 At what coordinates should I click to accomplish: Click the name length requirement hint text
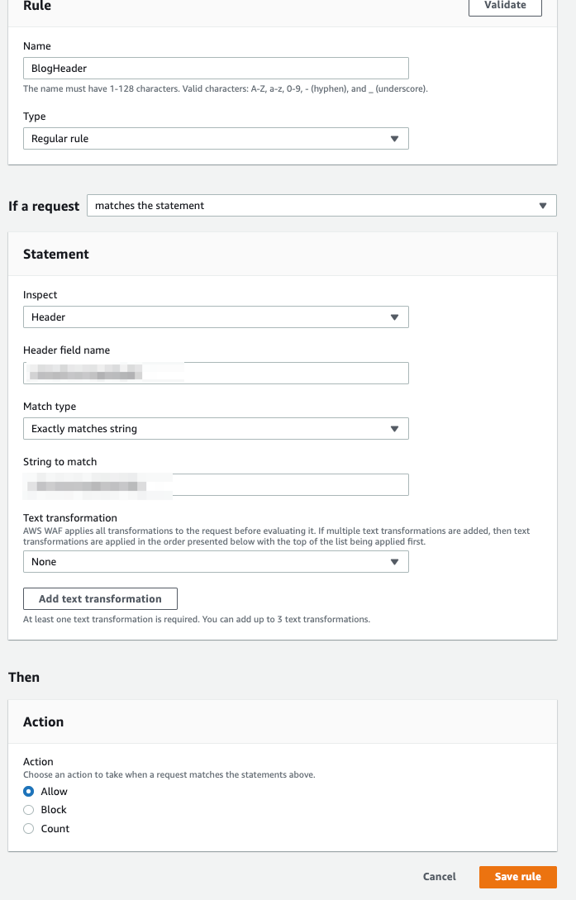[226, 89]
